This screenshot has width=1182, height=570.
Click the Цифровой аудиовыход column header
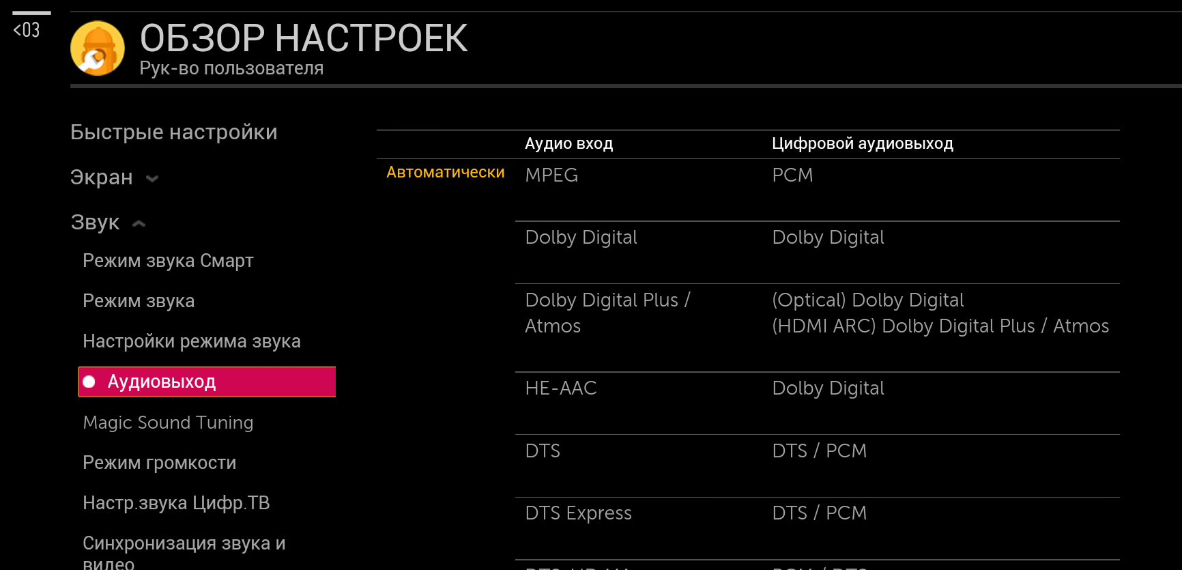(862, 143)
